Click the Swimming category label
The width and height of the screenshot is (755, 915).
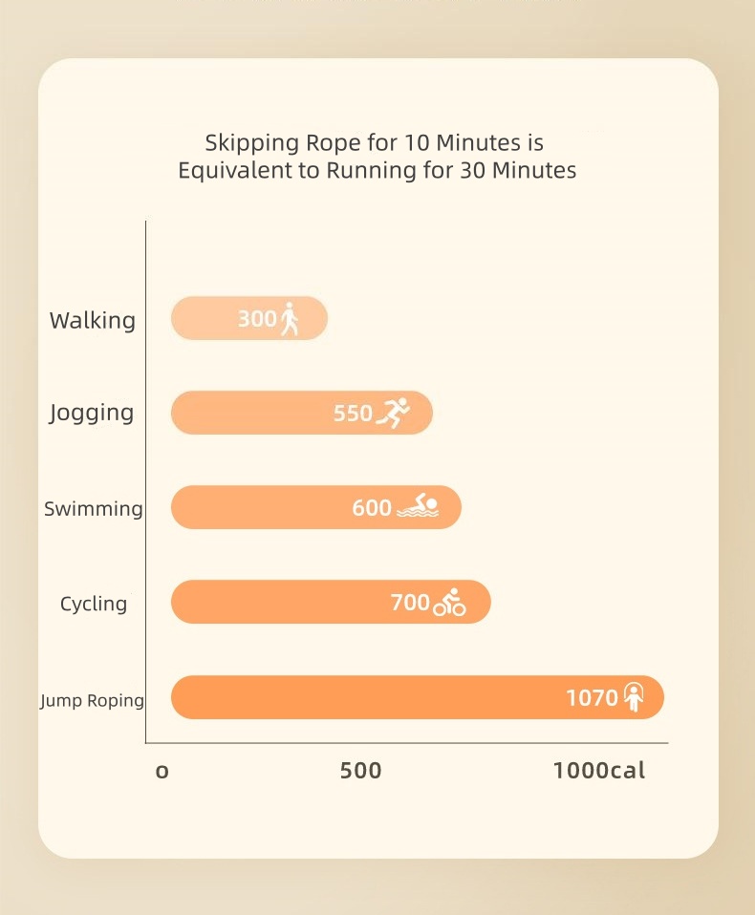click(93, 509)
